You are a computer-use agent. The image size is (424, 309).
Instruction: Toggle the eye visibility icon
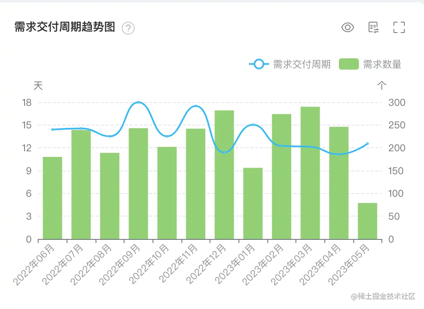347,27
